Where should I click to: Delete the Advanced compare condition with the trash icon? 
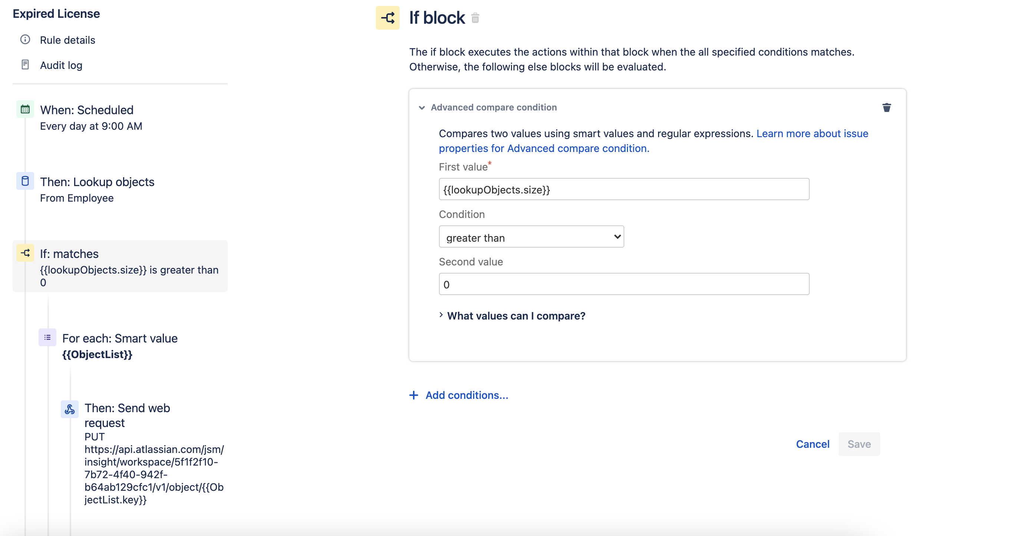point(886,107)
